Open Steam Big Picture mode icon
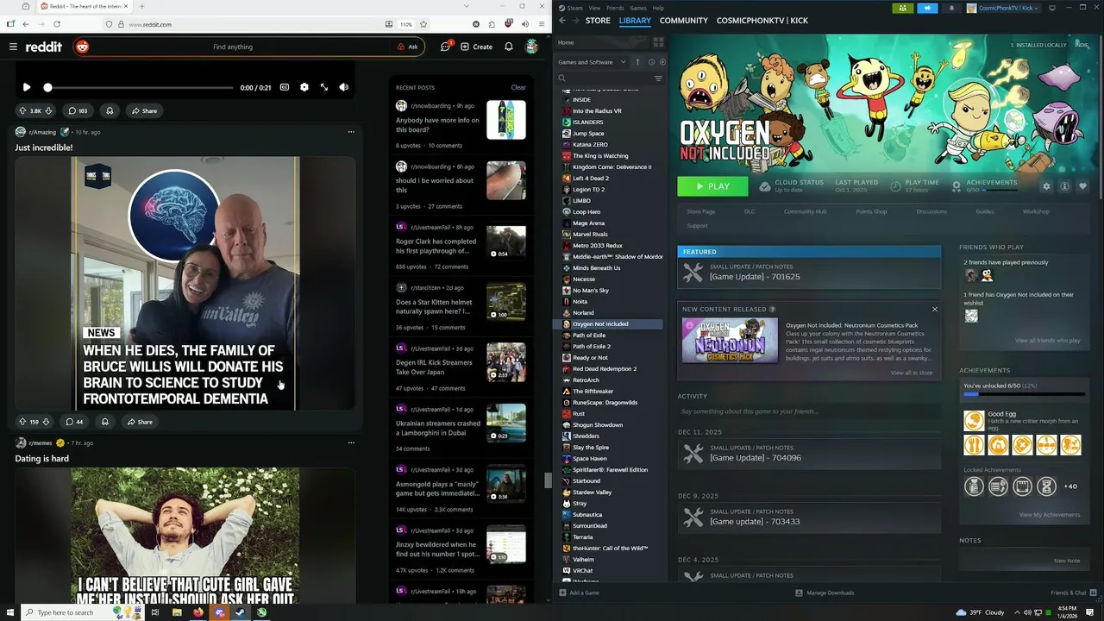This screenshot has width=1104, height=621. 1051,8
